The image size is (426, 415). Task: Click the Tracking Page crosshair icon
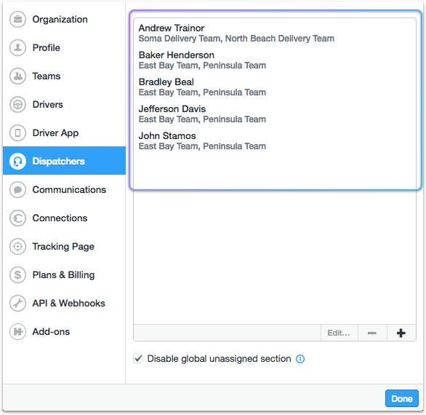point(17,247)
